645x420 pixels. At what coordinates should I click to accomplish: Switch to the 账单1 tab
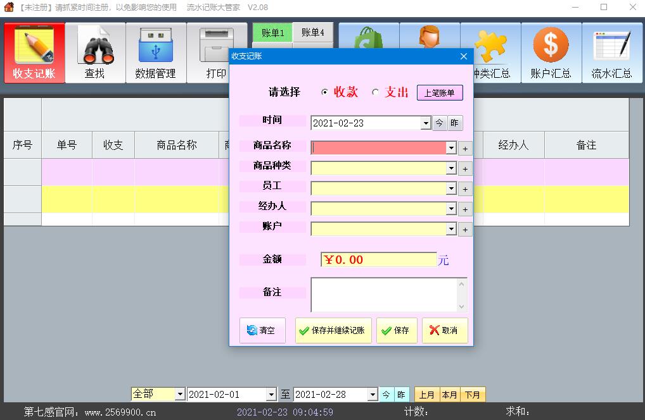pyautogui.click(x=272, y=33)
